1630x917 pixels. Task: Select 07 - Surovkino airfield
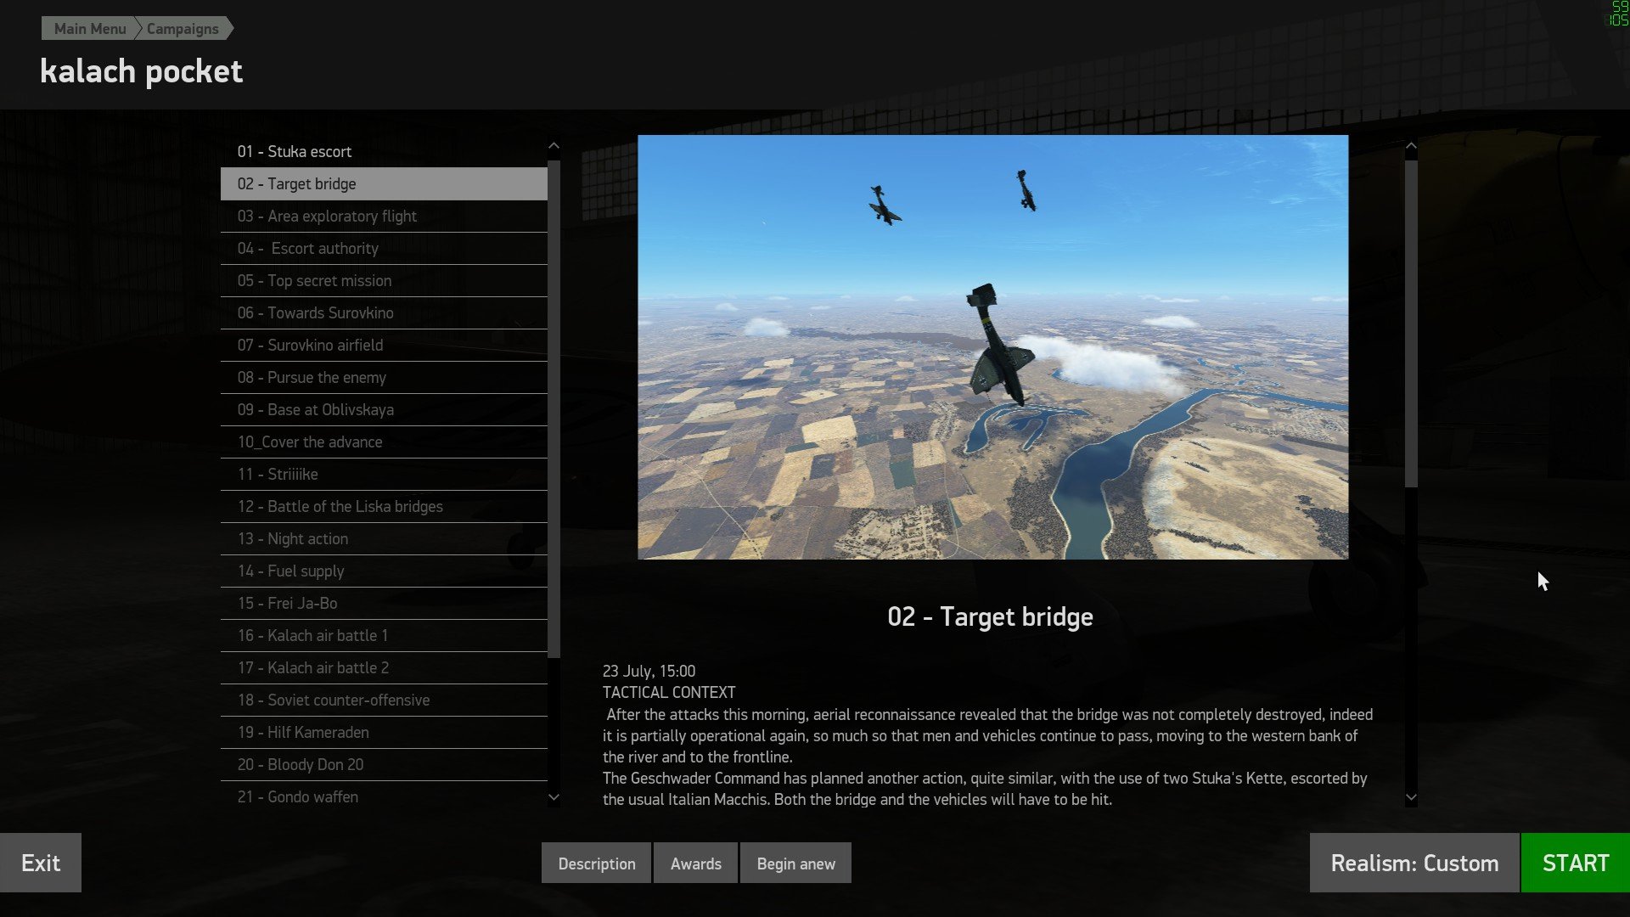(x=384, y=345)
